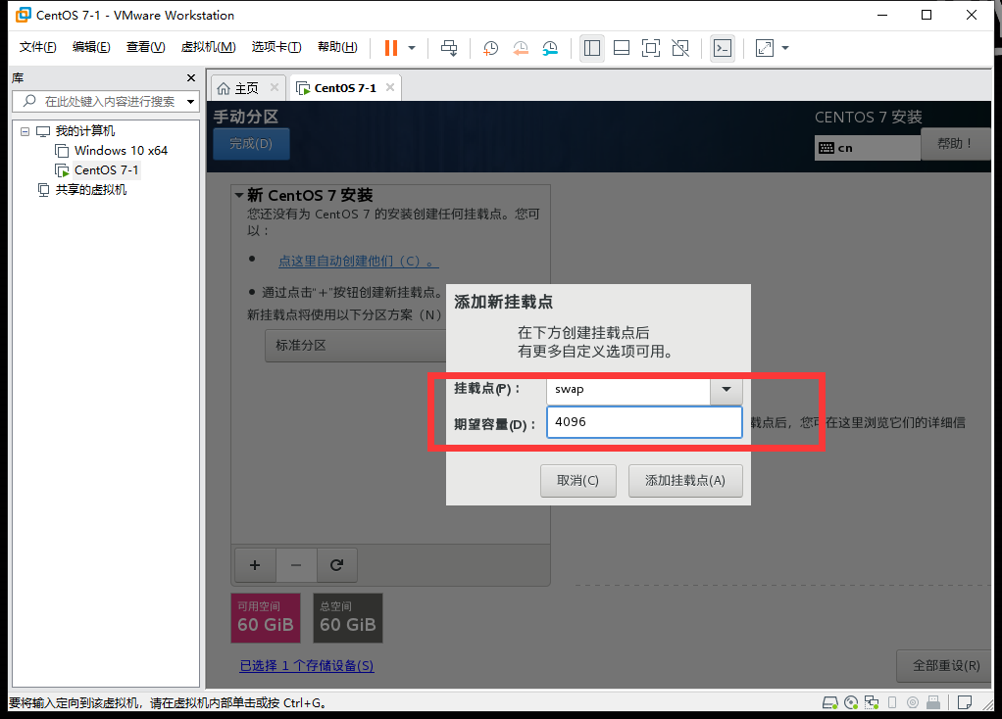Click the reload storage configuration button
The height and width of the screenshot is (719, 1002).
336,565
